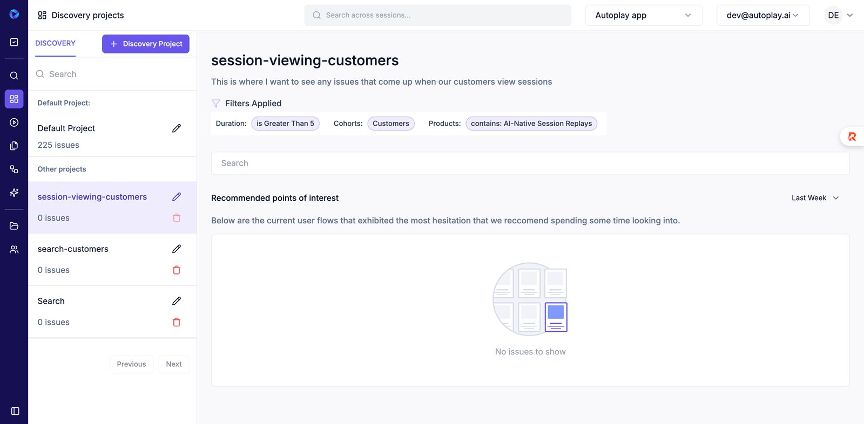Expand the Autoplay app dropdown
864x424 pixels.
pos(643,15)
